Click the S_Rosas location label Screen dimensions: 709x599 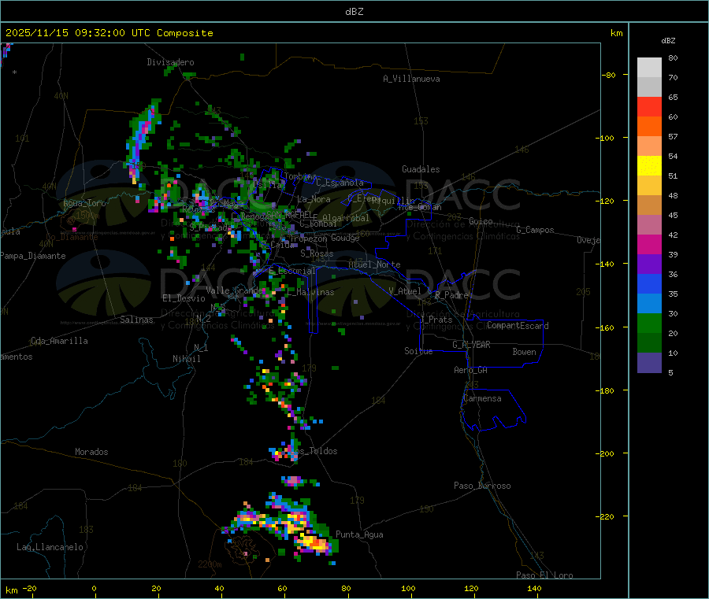click(x=317, y=254)
